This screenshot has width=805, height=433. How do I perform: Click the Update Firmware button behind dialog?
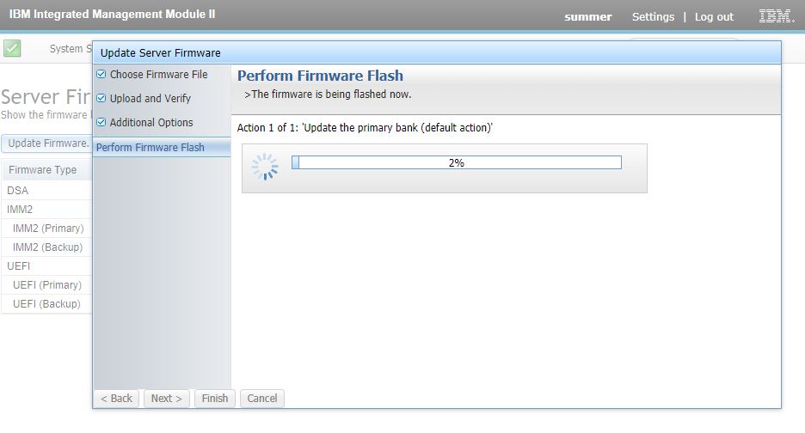47,143
